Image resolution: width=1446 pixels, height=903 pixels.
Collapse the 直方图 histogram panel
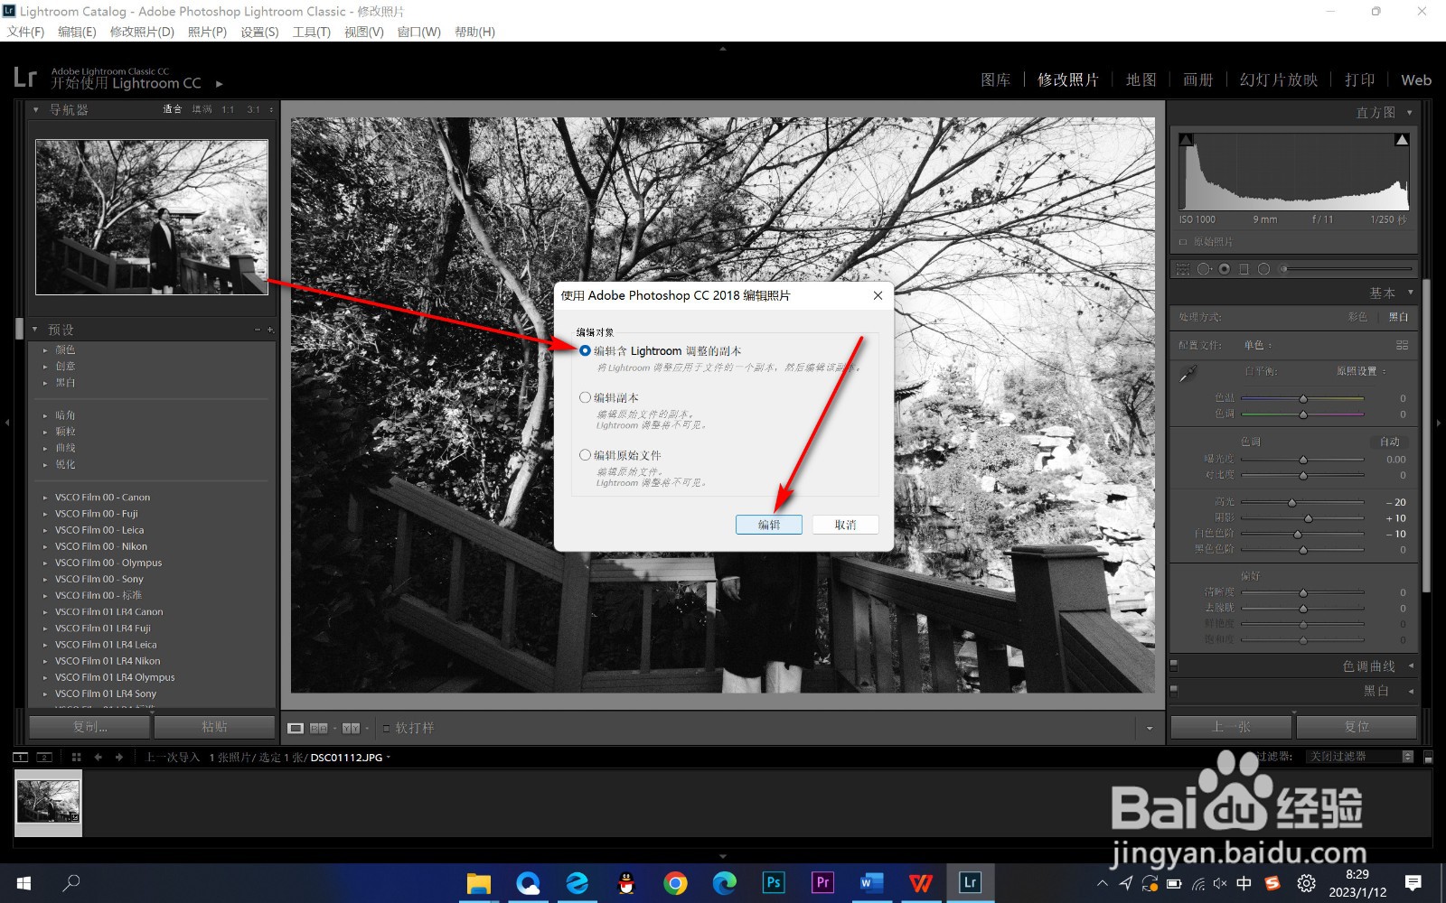1409,113
